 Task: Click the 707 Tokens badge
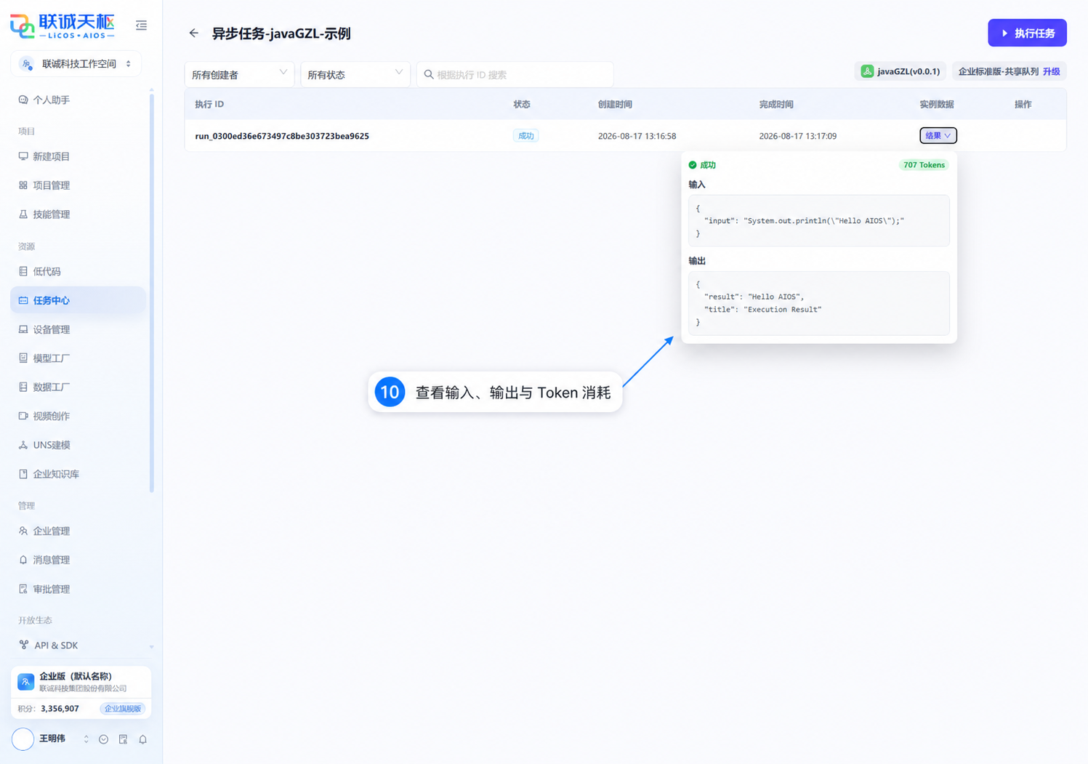coord(924,165)
